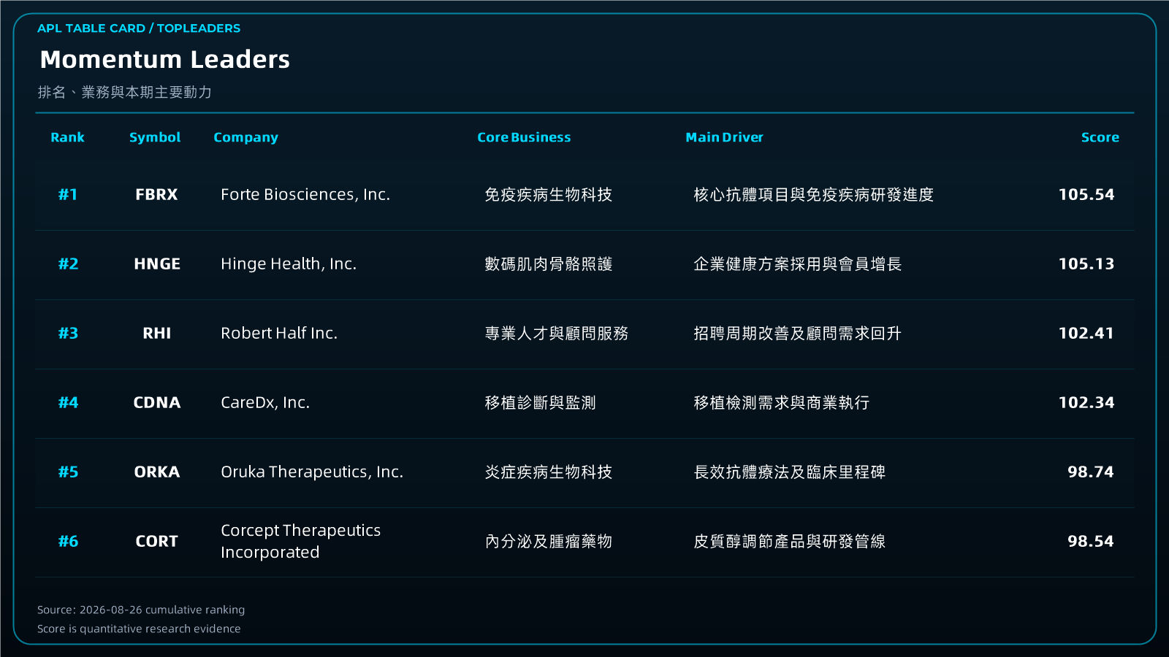This screenshot has width=1169, height=657.
Task: Click rank #4 cell
Action: click(68, 403)
